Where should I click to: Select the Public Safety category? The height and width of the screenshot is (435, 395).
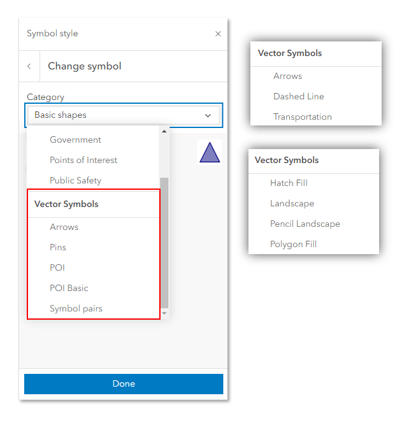pyautogui.click(x=75, y=180)
